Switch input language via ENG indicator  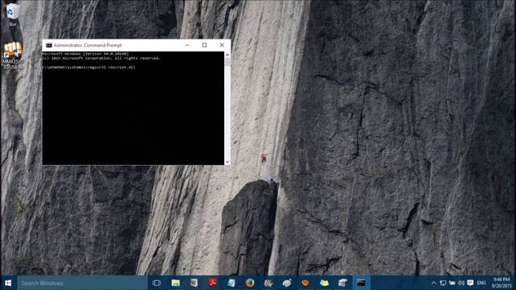[x=481, y=283]
